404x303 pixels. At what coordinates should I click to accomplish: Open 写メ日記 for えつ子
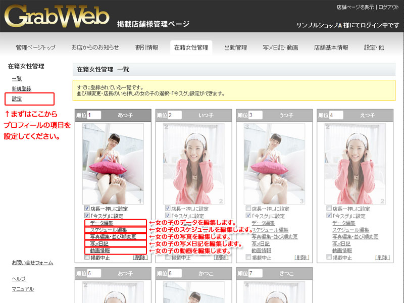click(341, 243)
